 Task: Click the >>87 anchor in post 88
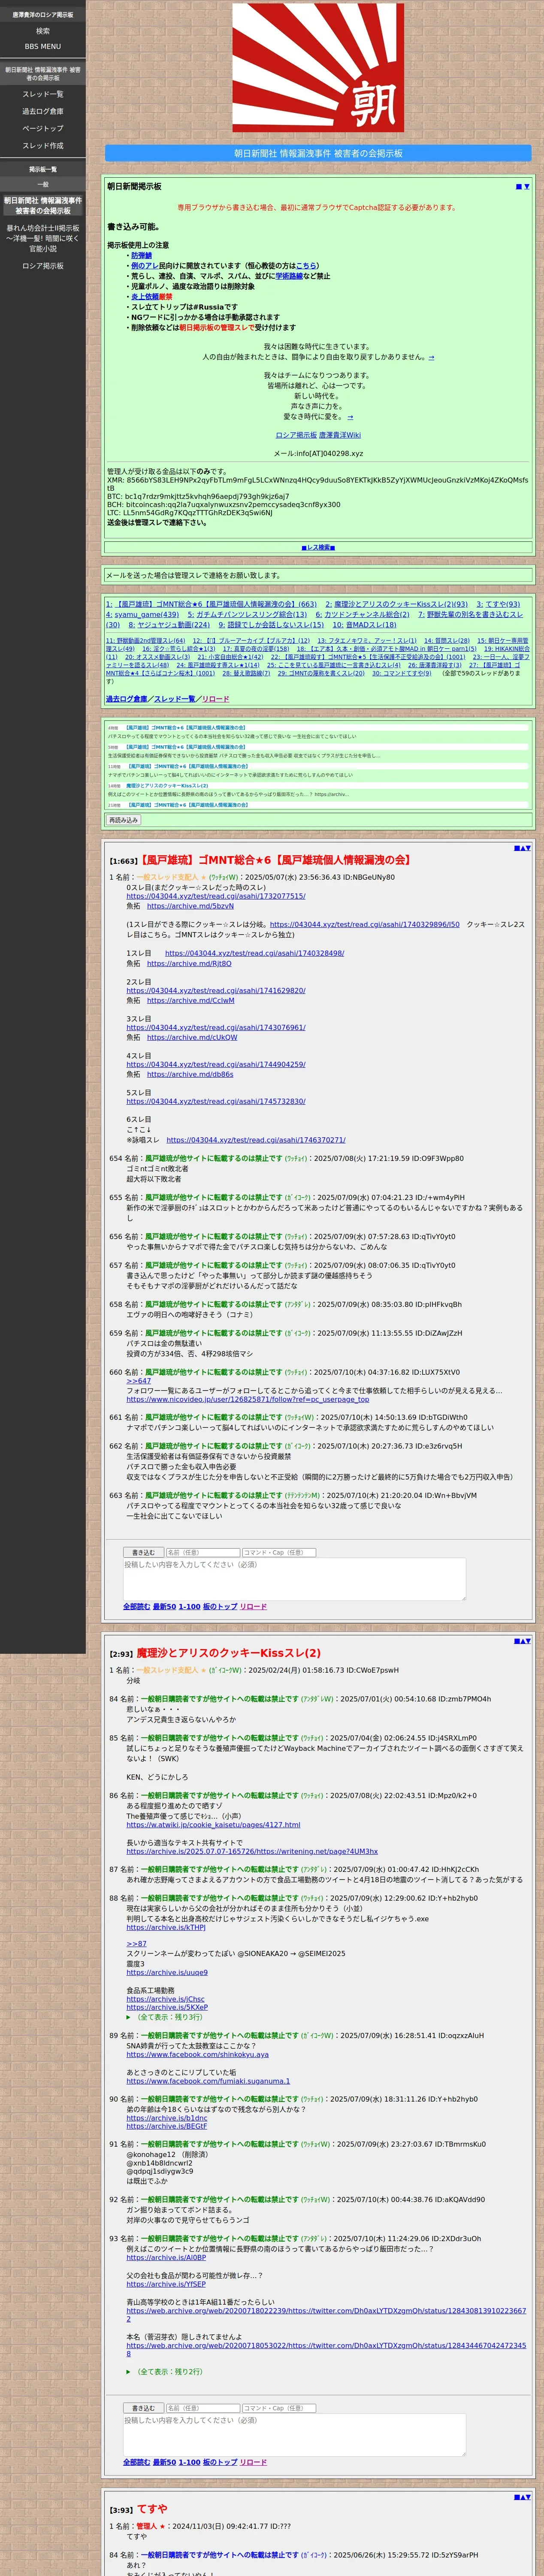(x=136, y=1944)
